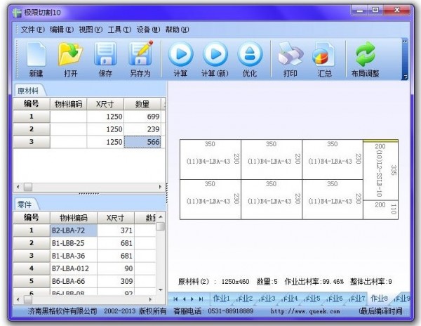Click the 布局调整 layout adjust icon

(365, 59)
